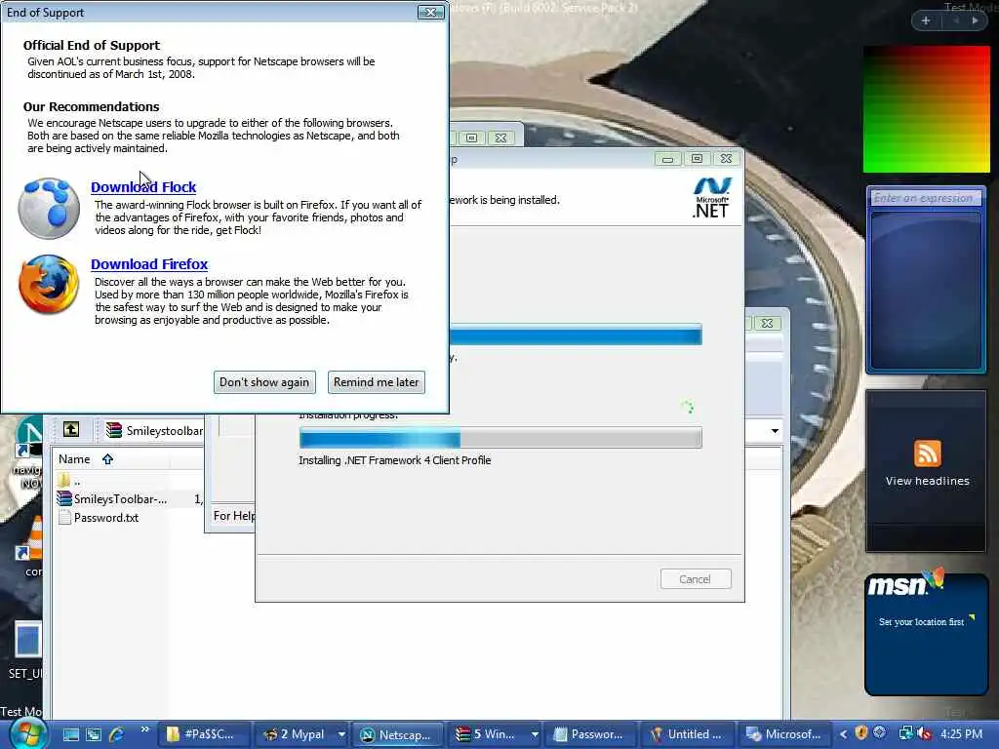Switch to #Pa$$C... folder taskbar button
Image resolution: width=999 pixels, height=749 pixels.
coord(203,734)
